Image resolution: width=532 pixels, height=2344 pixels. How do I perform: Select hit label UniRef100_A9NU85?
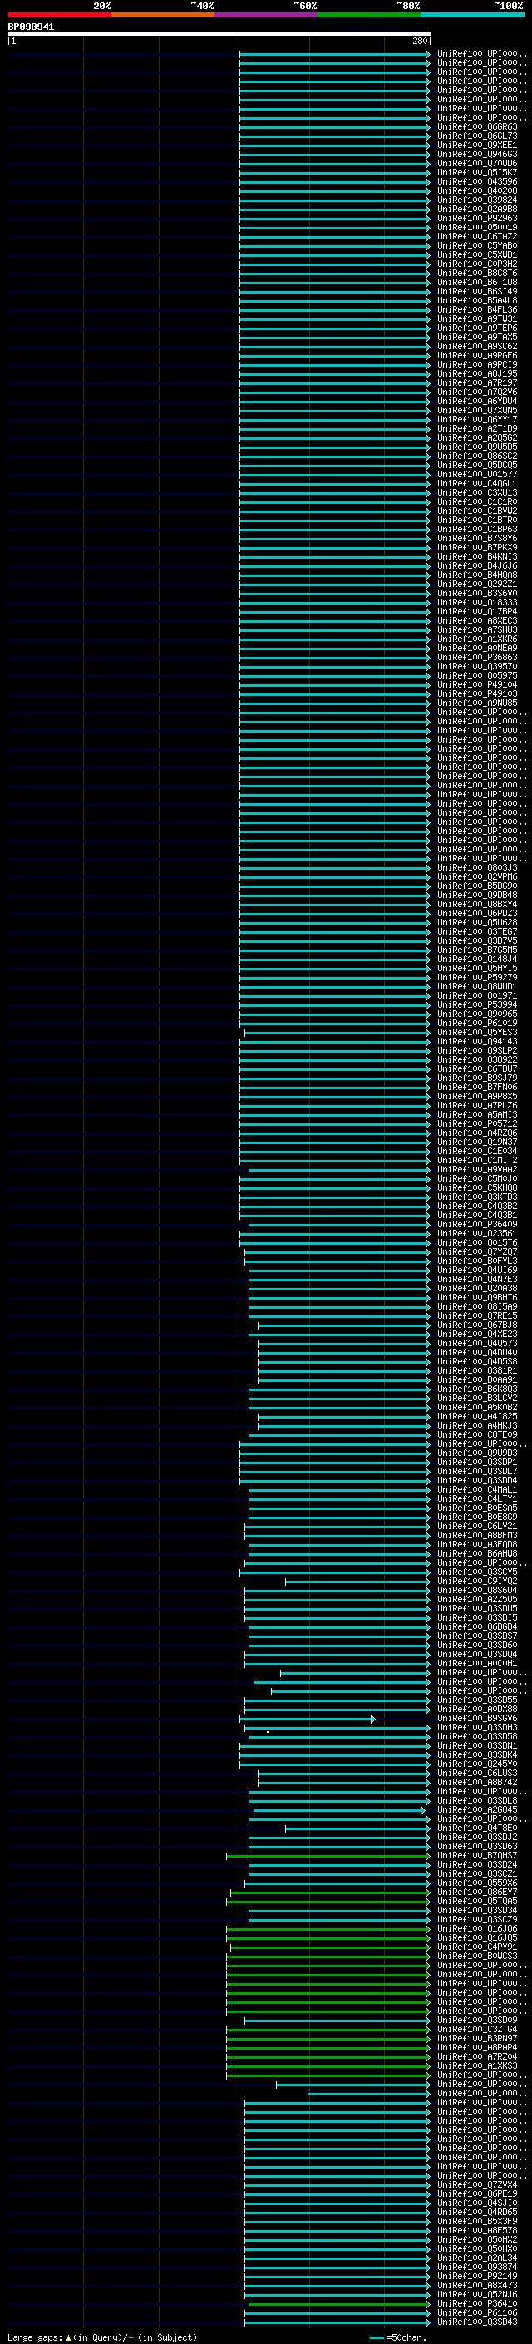pyautogui.click(x=477, y=703)
